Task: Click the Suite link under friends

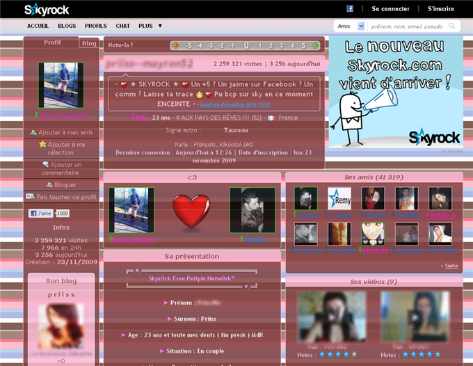Action: [x=451, y=266]
